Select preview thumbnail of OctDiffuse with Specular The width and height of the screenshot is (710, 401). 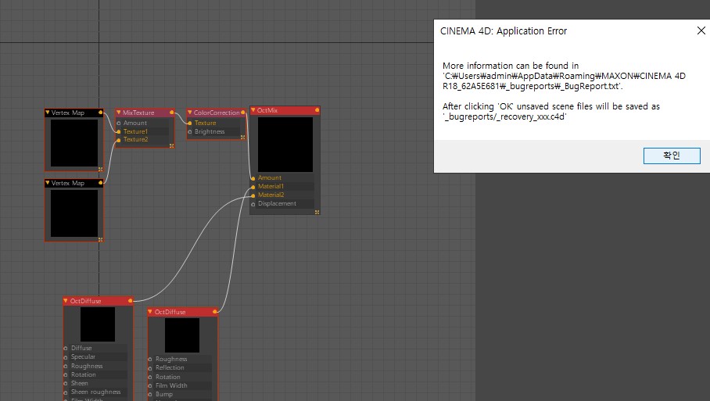(98, 324)
